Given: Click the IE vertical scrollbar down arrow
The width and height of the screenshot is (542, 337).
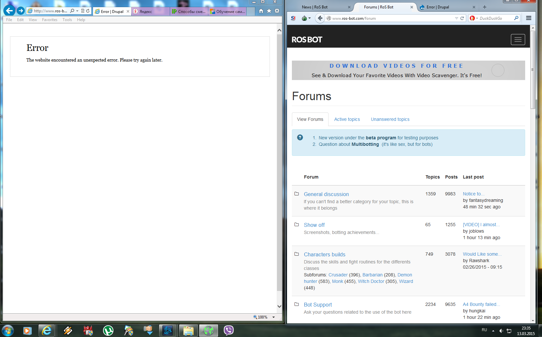Looking at the screenshot, I should (279, 306).
